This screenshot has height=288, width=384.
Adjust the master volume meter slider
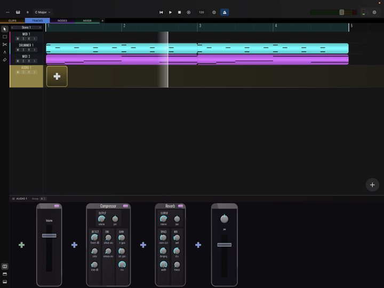click(x=342, y=12)
